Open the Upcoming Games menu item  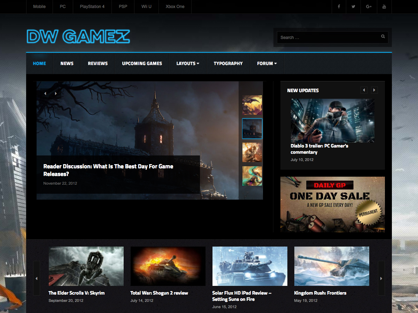click(x=142, y=63)
